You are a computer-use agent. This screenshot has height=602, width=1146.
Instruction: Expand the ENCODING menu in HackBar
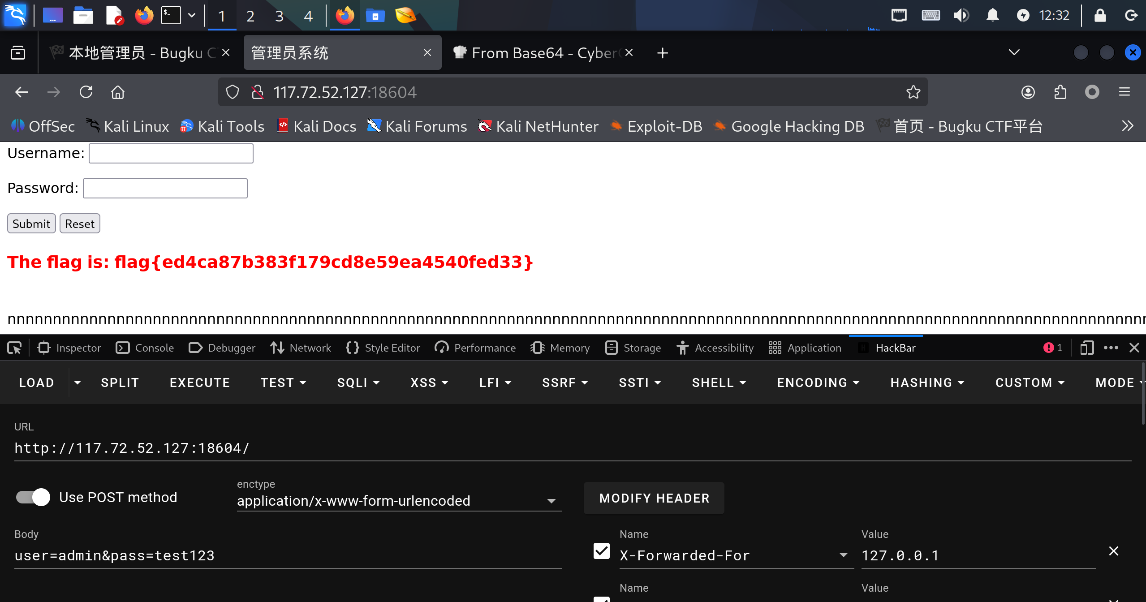click(x=818, y=383)
